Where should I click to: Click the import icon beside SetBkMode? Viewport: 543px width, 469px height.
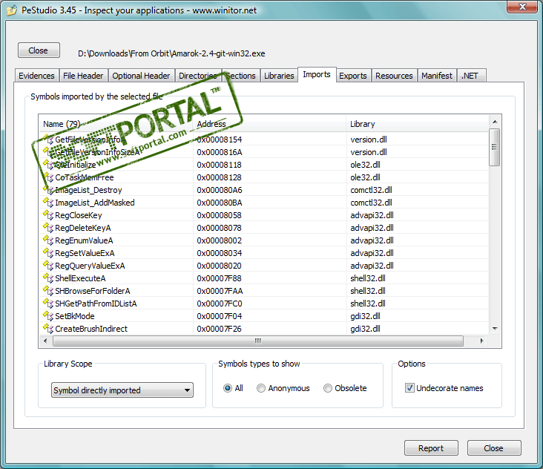pyautogui.click(x=47, y=316)
